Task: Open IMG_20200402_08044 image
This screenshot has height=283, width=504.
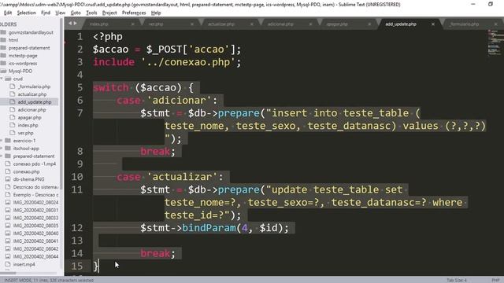Action: [x=35, y=257]
